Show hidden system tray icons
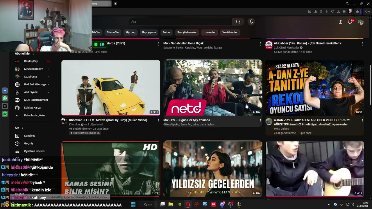Image resolution: width=372 pixels, height=209 pixels. (x=329, y=204)
